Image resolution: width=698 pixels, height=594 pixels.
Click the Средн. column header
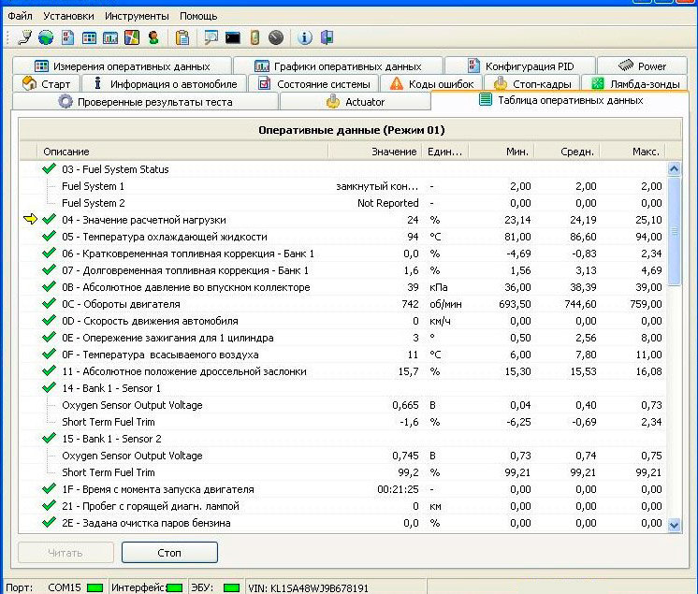coord(567,152)
